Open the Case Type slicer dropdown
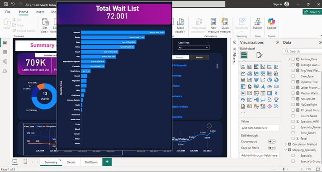The height and width of the screenshot is (172, 322). [194, 47]
